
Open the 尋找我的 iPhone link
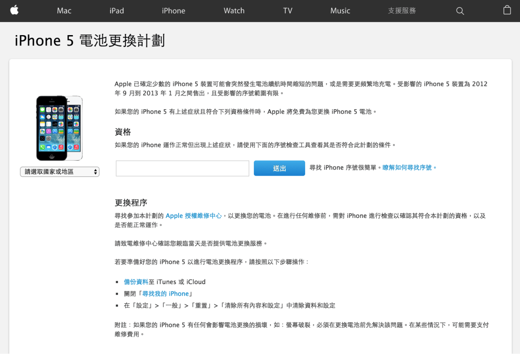(166, 293)
